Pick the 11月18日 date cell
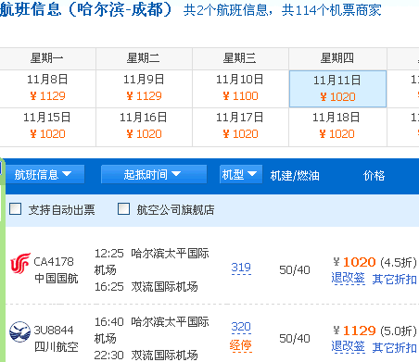 [x=337, y=127]
